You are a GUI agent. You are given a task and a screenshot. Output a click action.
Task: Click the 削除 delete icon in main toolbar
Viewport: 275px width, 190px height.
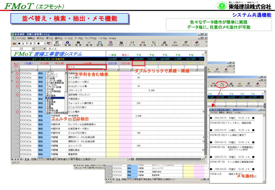click(x=143, y=43)
